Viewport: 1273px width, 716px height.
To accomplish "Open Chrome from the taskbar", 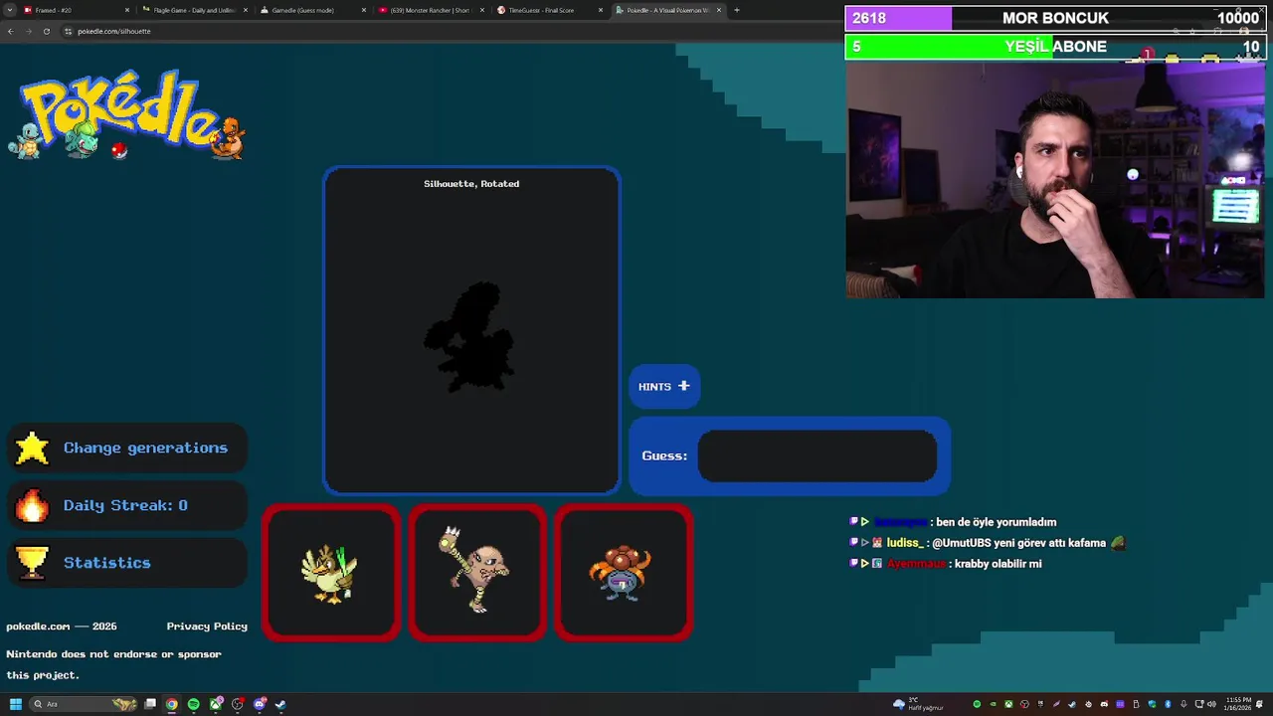I will point(172,704).
